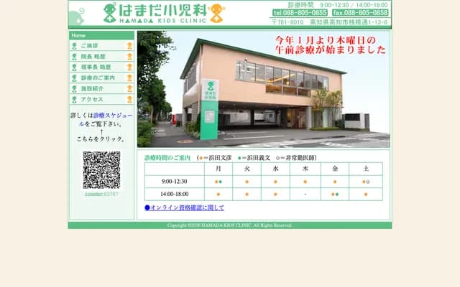
Task: Click the green mascot icon on 診療のご案内 row
Action: (x=74, y=78)
